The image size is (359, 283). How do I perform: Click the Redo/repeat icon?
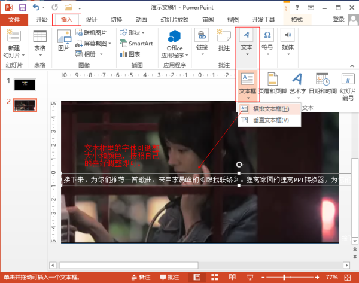[x=54, y=7]
